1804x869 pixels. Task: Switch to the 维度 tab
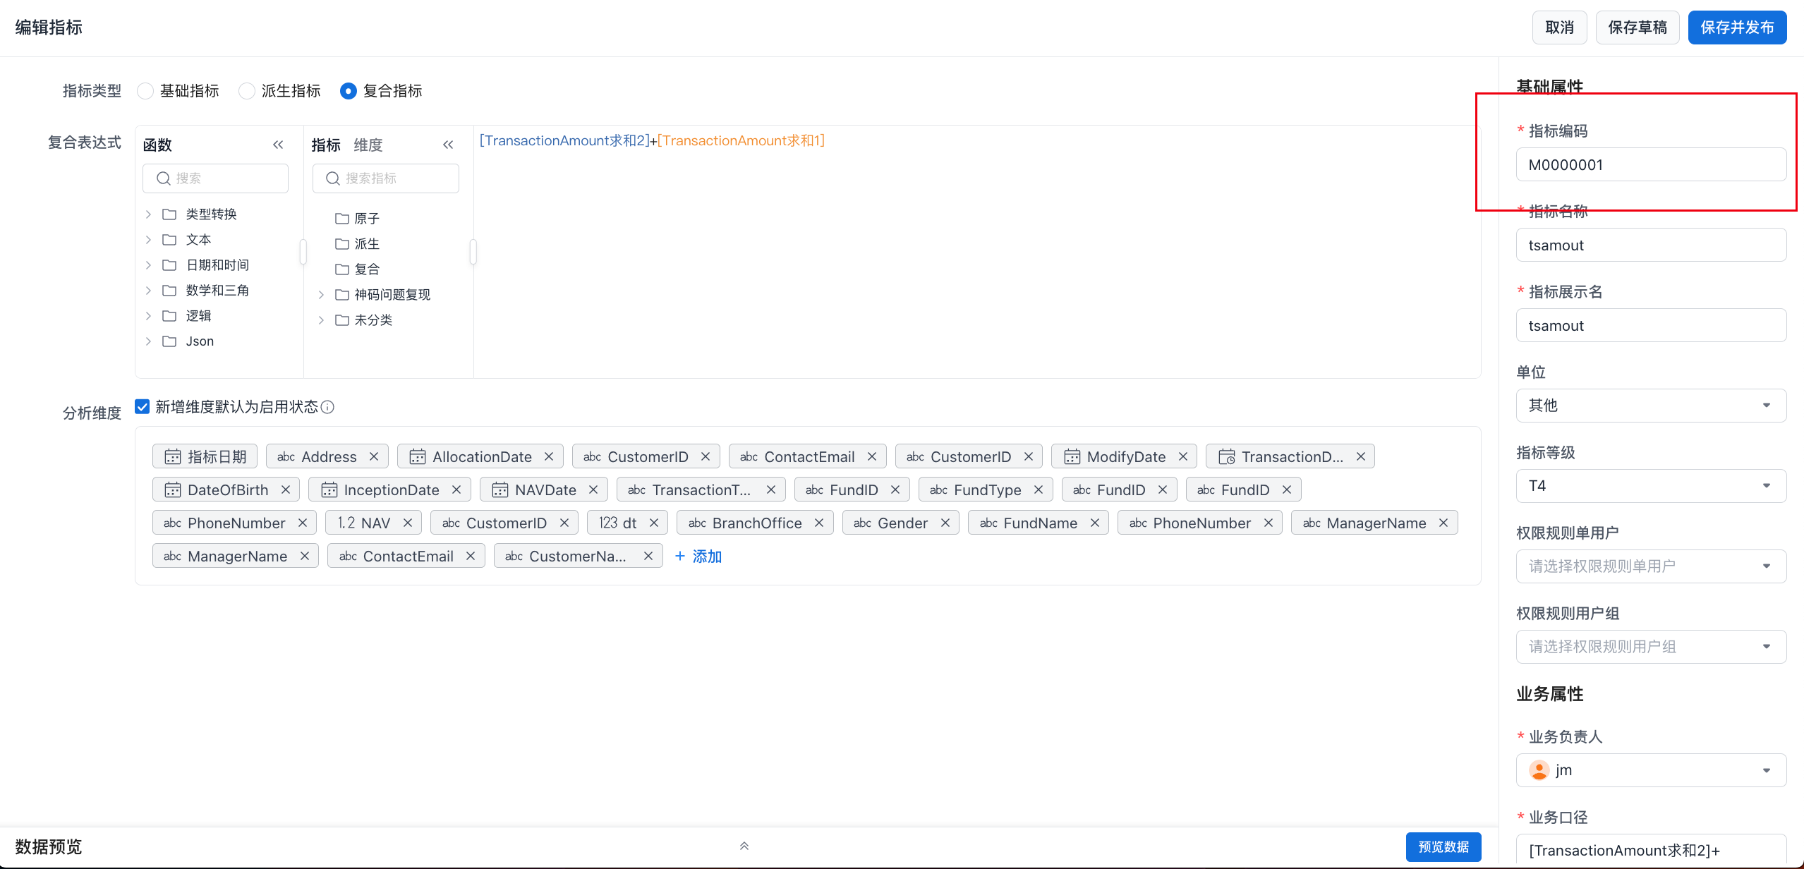368,145
